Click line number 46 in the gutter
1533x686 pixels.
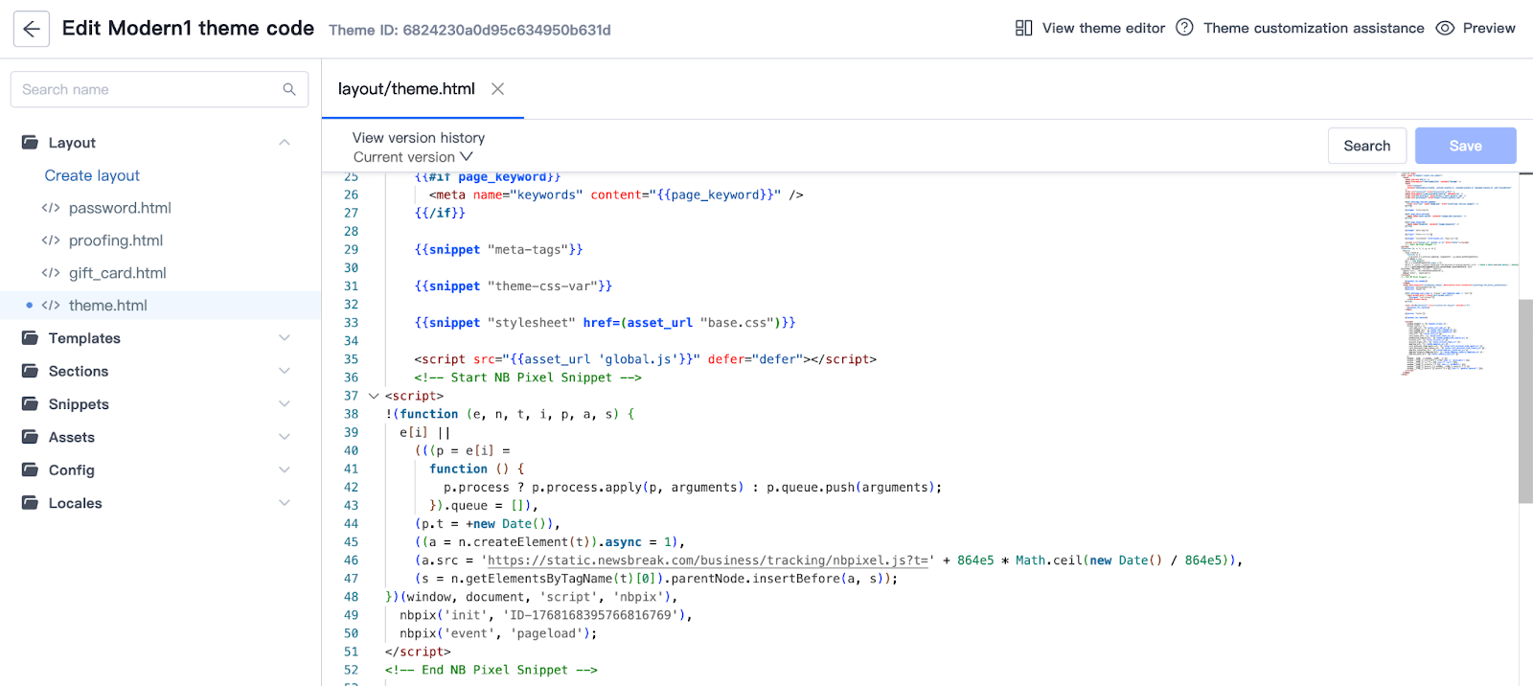pyautogui.click(x=351, y=560)
